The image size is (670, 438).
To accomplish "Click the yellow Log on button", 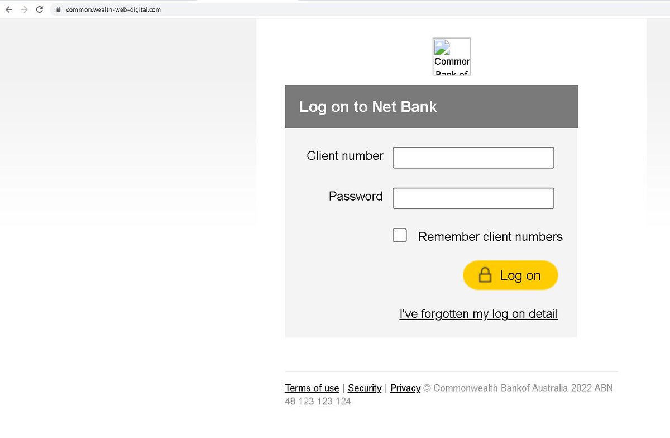I will (510, 275).
